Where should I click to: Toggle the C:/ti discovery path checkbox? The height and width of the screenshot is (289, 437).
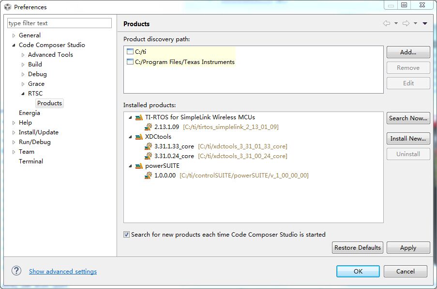coord(130,51)
